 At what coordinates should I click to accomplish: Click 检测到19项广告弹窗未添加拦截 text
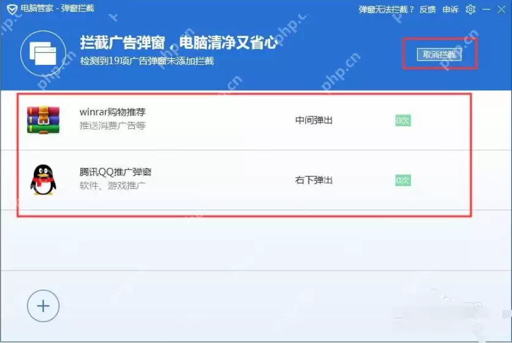(147, 61)
